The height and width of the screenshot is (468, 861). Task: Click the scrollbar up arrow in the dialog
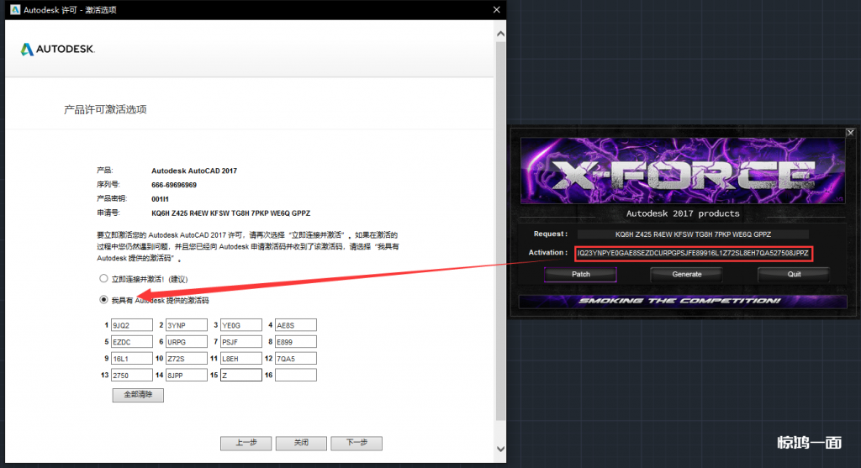click(x=500, y=34)
